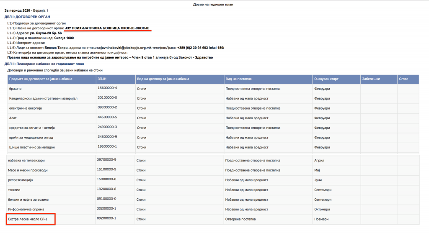Click code '24900000-3'
Image resolution: width=429 pixels, height=233 pixels.
click(x=107, y=127)
